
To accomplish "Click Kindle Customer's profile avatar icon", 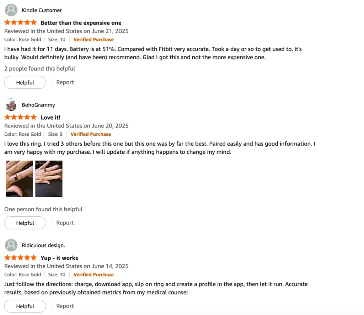I will point(11,10).
